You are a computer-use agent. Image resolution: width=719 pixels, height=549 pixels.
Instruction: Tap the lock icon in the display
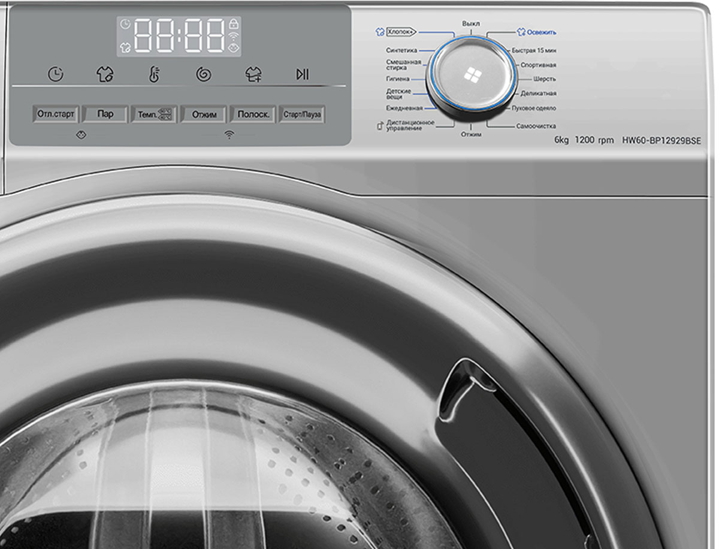(233, 25)
